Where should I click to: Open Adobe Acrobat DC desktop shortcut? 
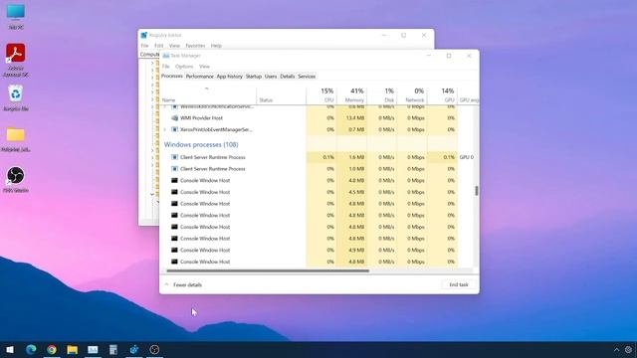tap(16, 60)
